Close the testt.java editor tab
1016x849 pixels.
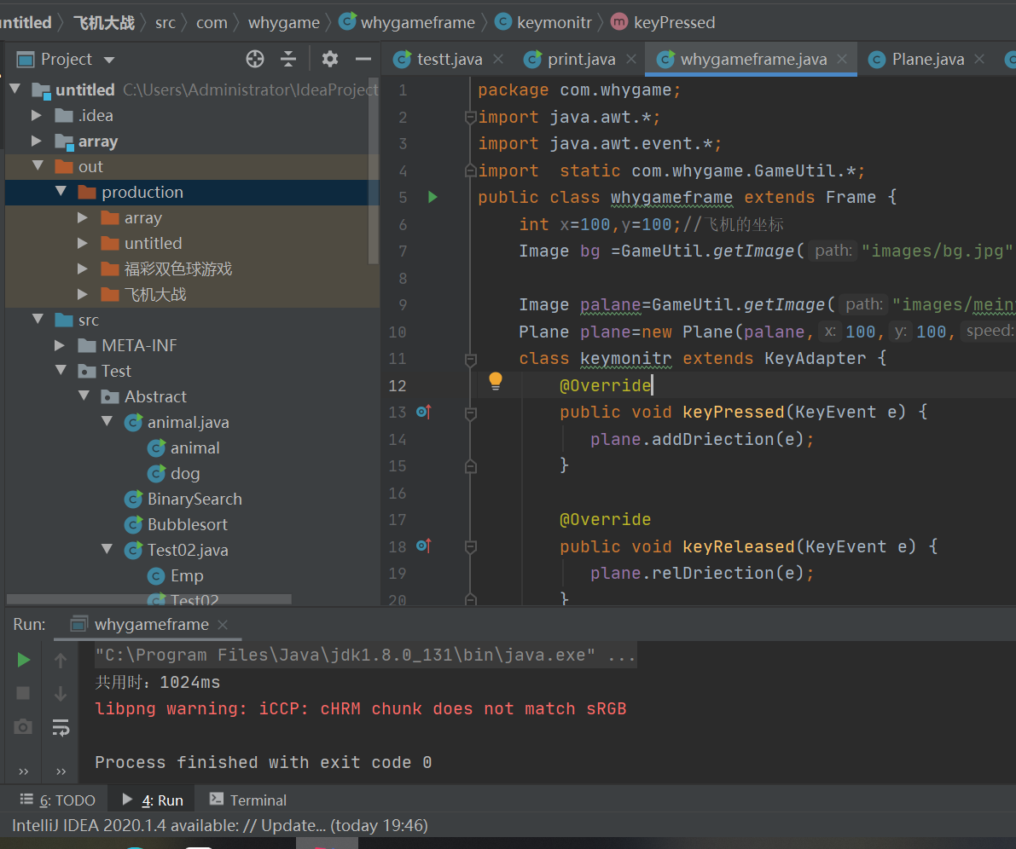click(x=498, y=59)
